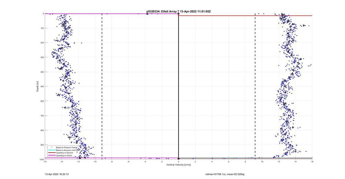Click depth axis tick label '100'

pos(42,28)
